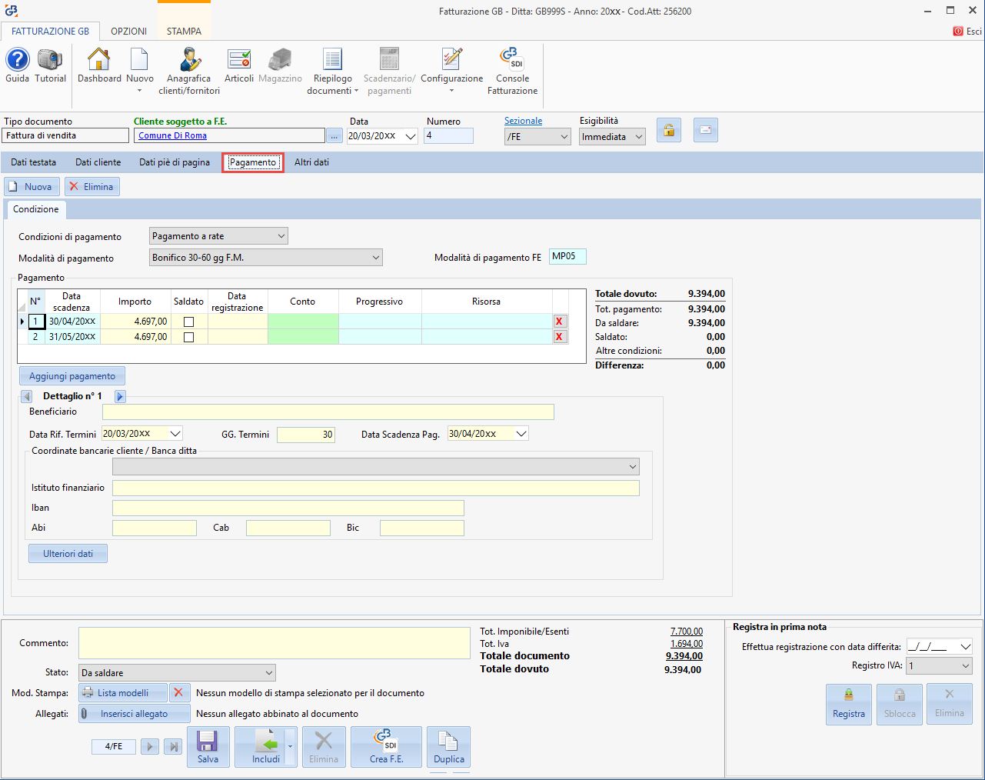Image resolution: width=985 pixels, height=780 pixels.
Task: Switch to FATTURAZIONE GB ribbon tab
Action: point(50,32)
